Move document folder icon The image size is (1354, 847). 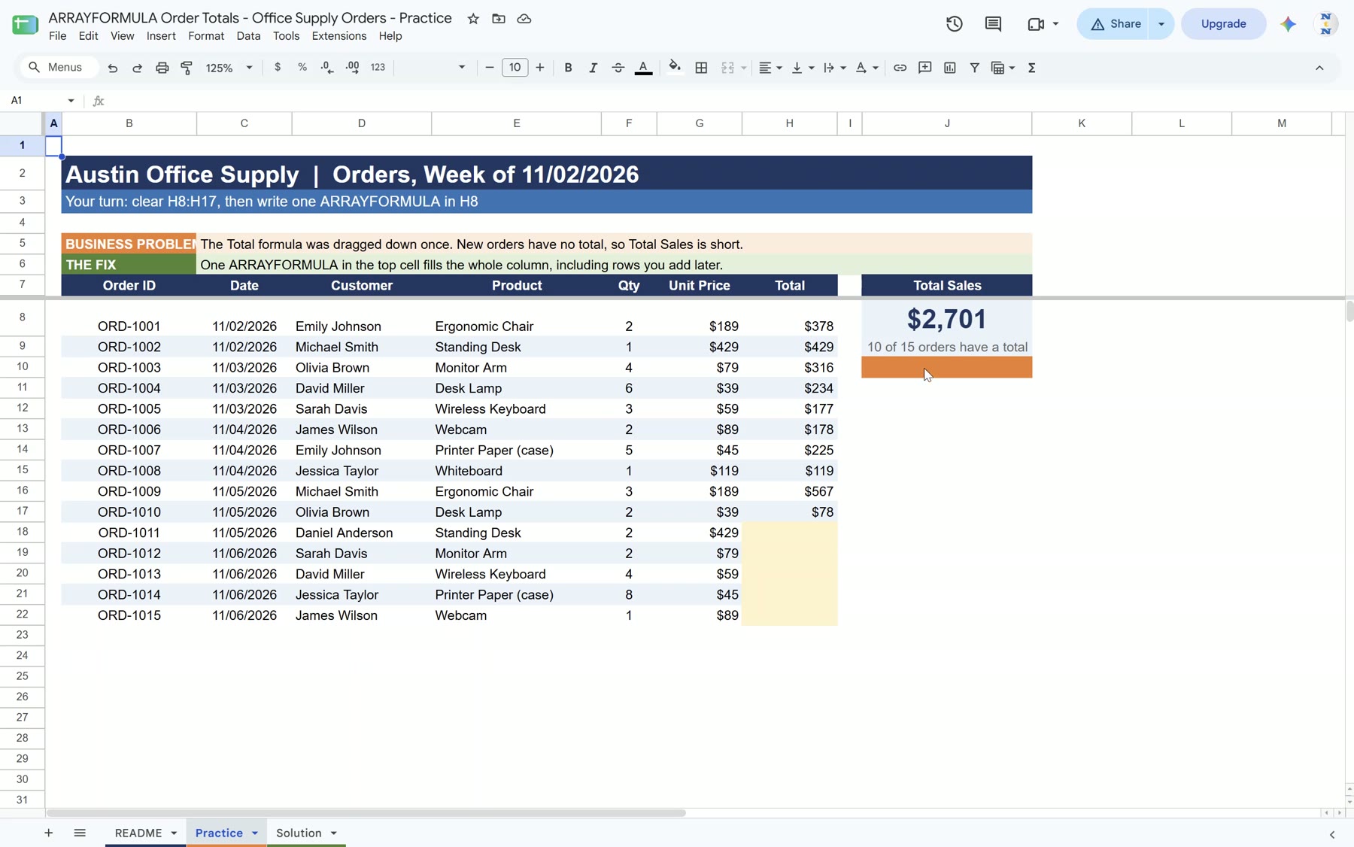499,19
